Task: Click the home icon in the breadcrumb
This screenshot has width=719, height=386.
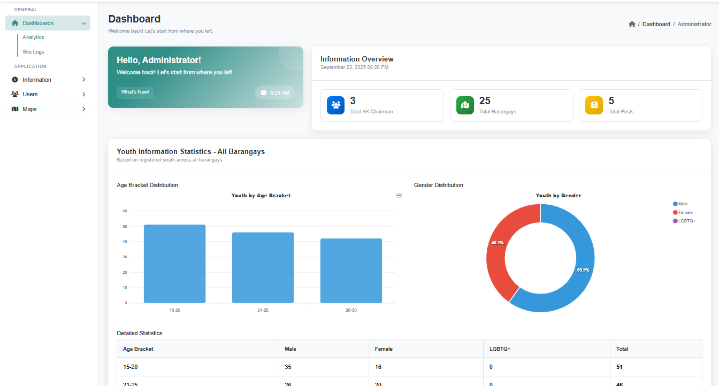Action: click(632, 24)
